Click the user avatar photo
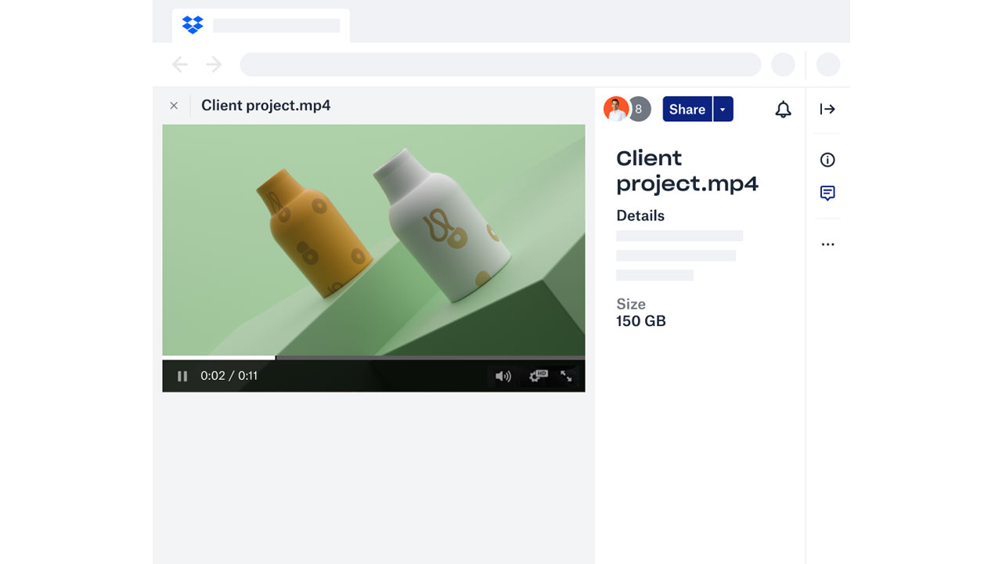This screenshot has width=1002, height=564. pos(615,109)
